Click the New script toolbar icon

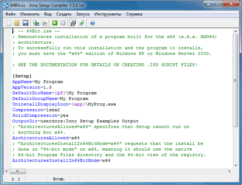coord(9,23)
